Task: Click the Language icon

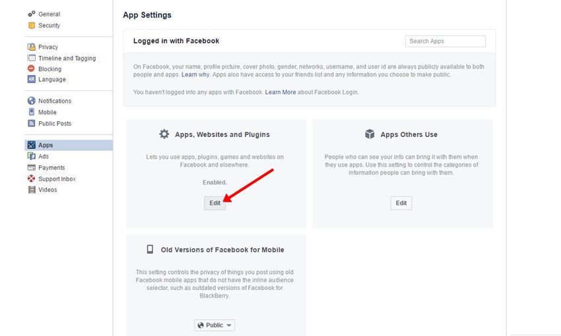Action: click(32, 79)
